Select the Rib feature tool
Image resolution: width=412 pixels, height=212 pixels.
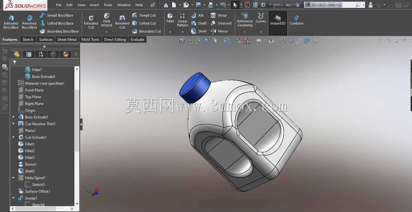pos(197,15)
